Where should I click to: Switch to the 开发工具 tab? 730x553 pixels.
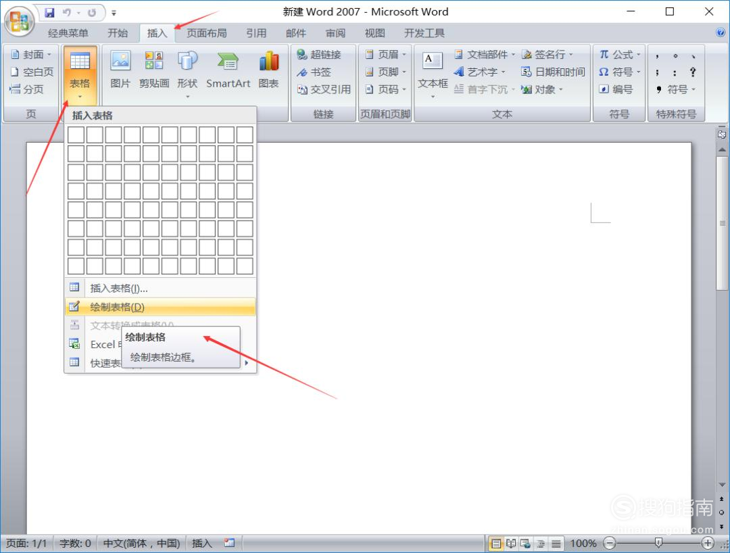point(424,33)
